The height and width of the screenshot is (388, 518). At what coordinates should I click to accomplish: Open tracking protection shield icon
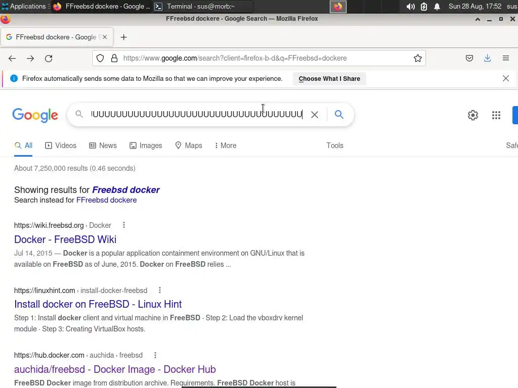coord(100,59)
